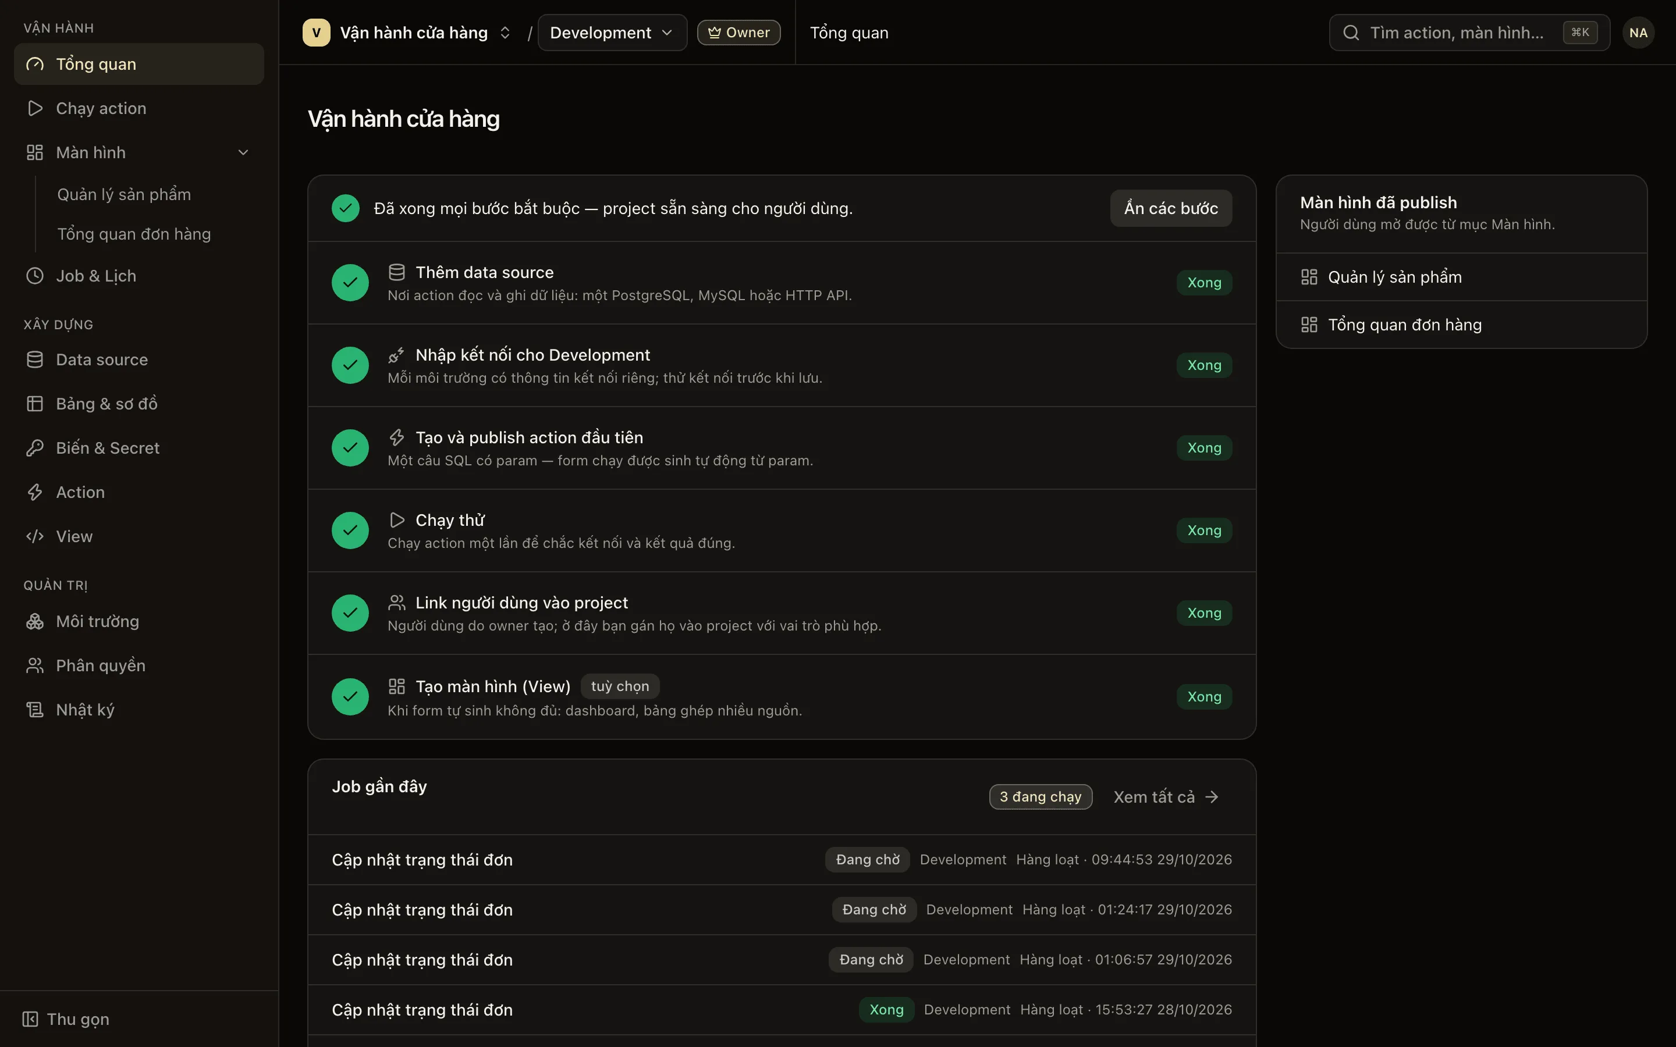Image resolution: width=1676 pixels, height=1047 pixels.
Task: Click the green checkmark beside Chạy thử
Action: (x=350, y=530)
